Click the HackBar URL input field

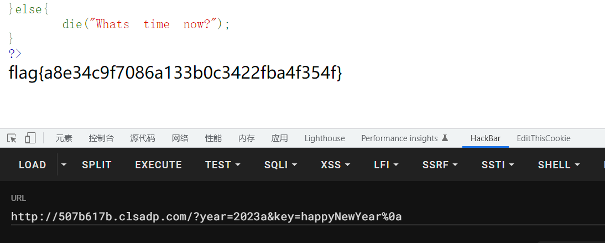coord(304,216)
